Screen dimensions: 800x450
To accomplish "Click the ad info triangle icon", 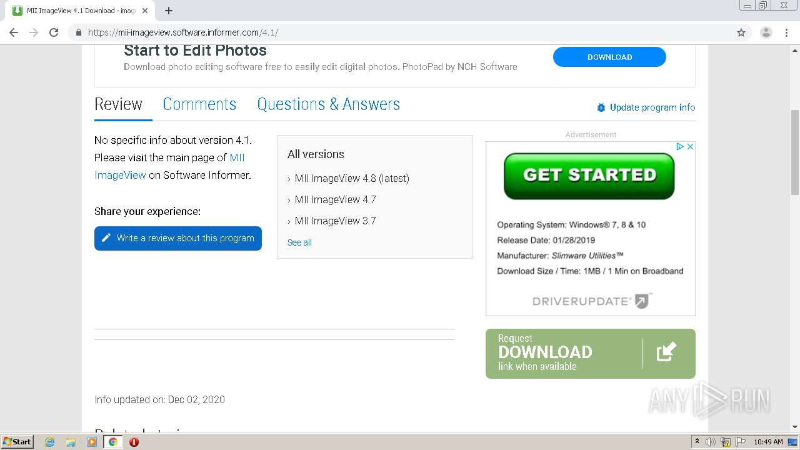I will pyautogui.click(x=680, y=146).
